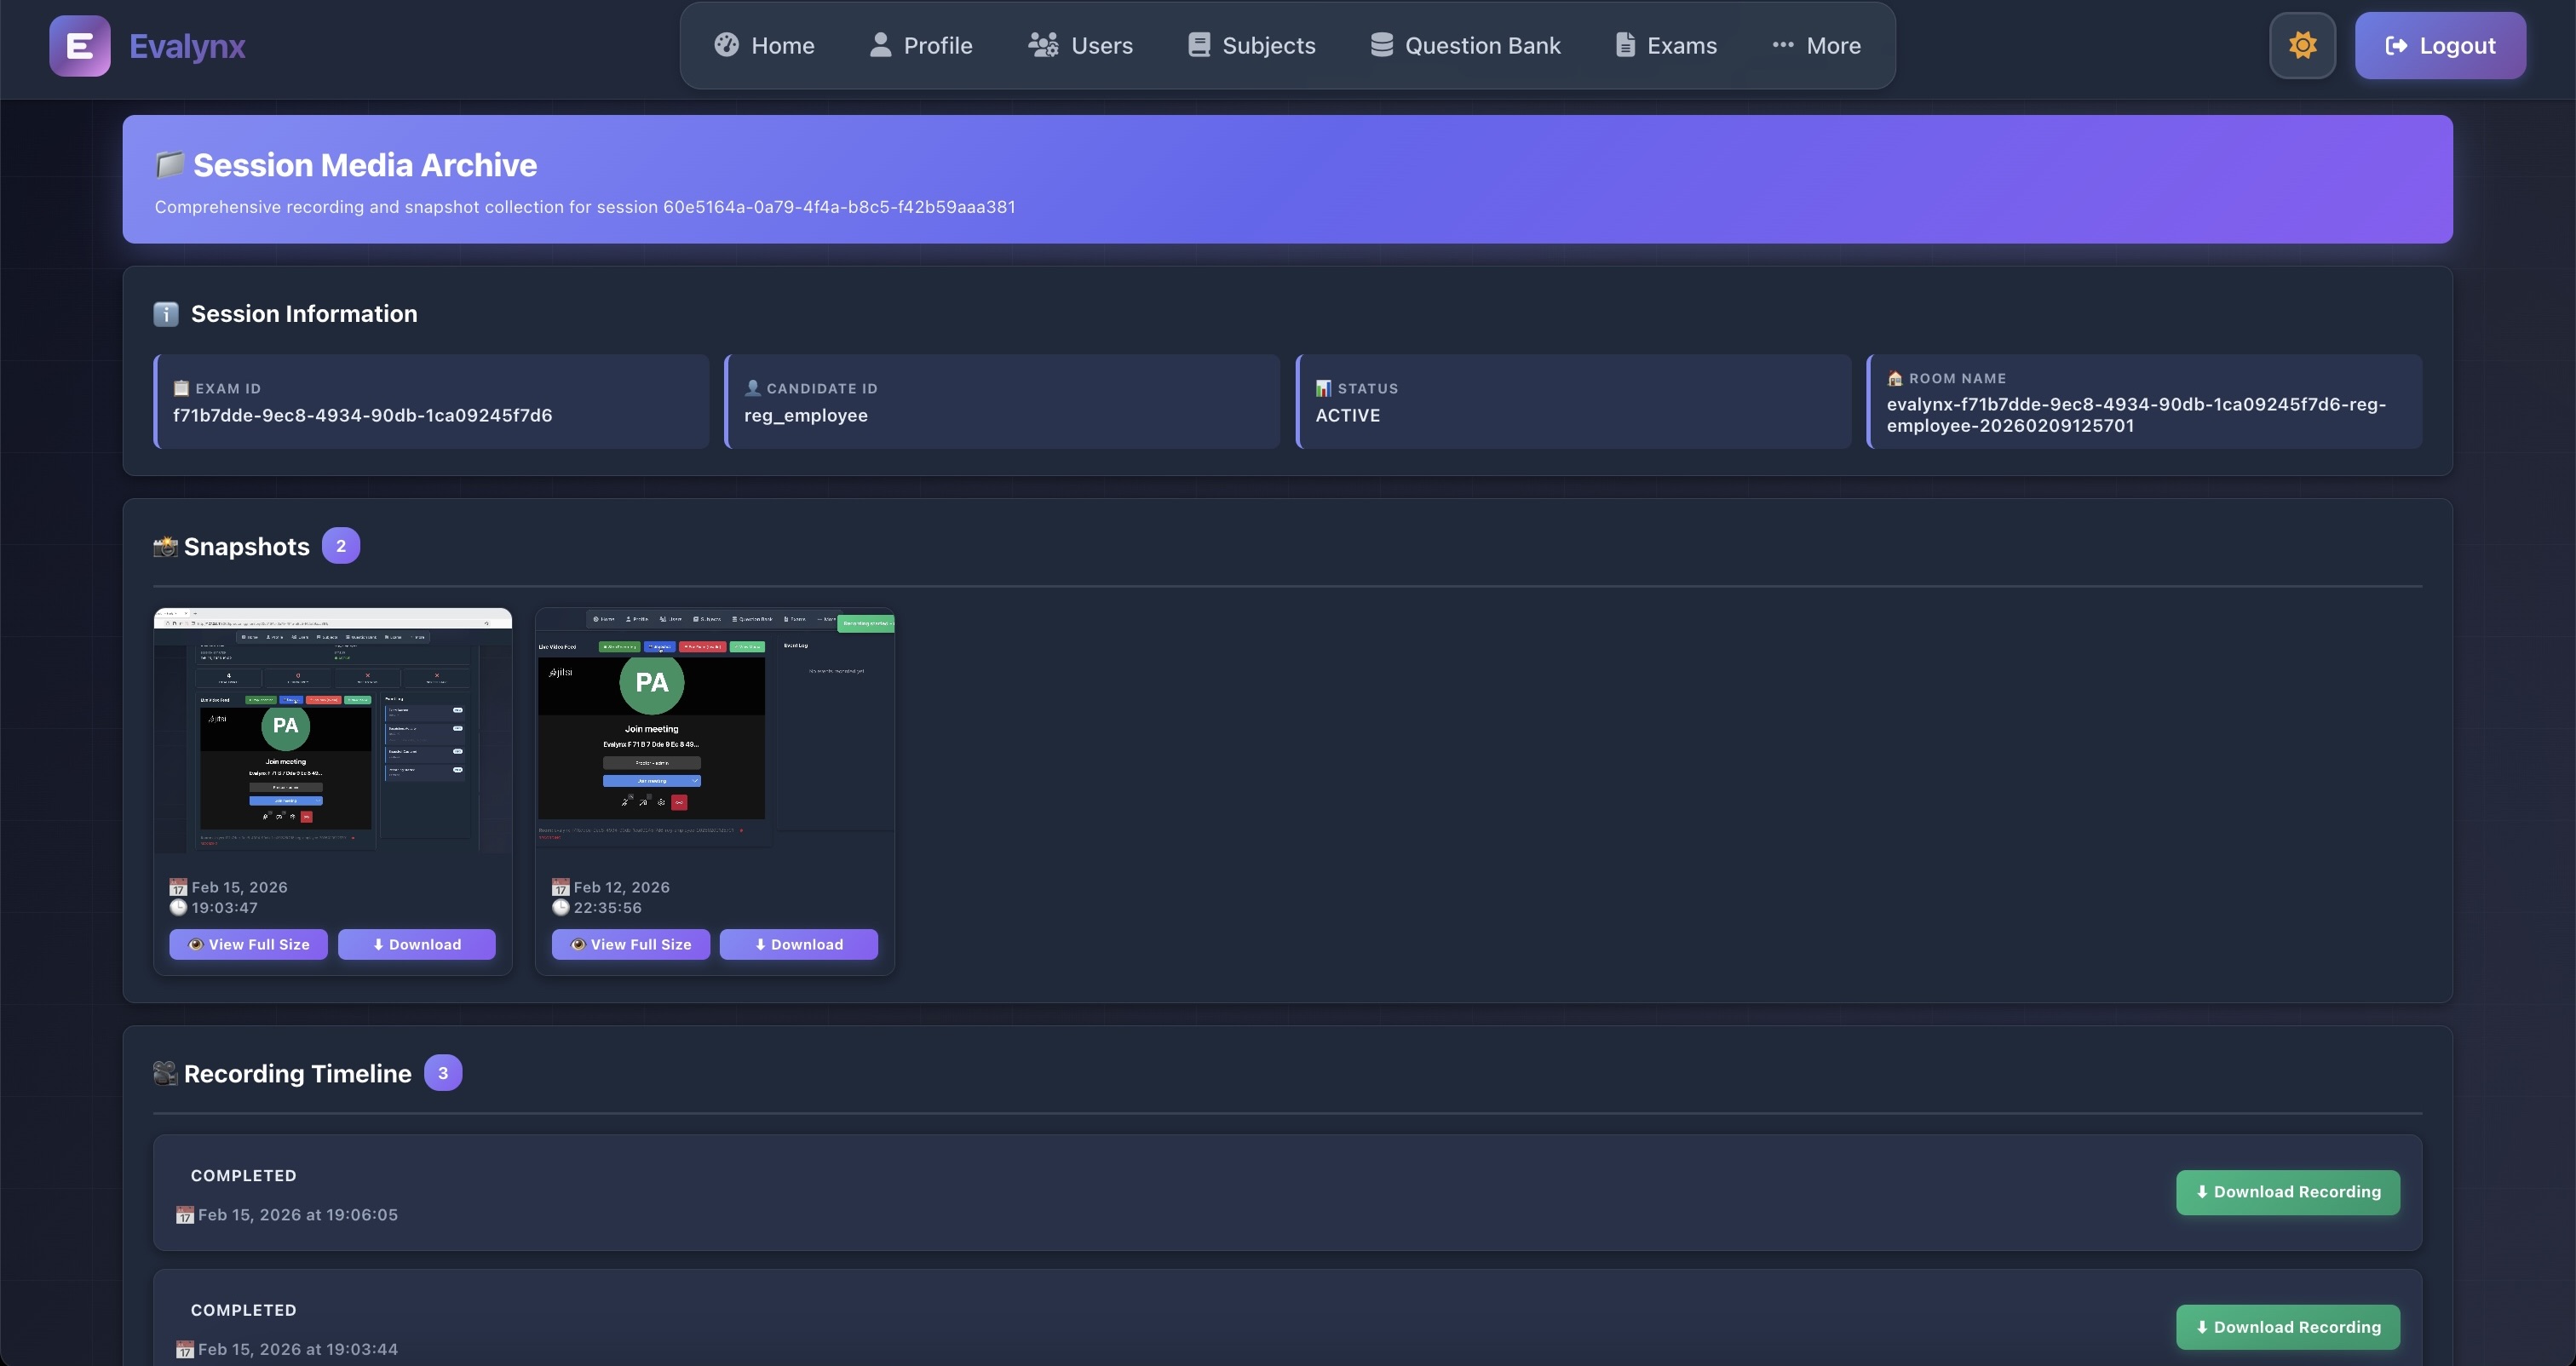Download the Feb 15 snapshot

coord(416,945)
